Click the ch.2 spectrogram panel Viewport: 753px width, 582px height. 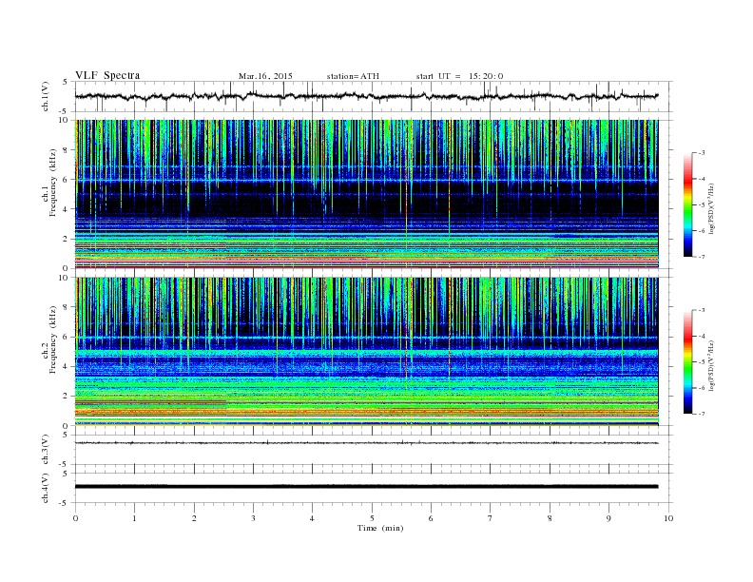[367, 351]
